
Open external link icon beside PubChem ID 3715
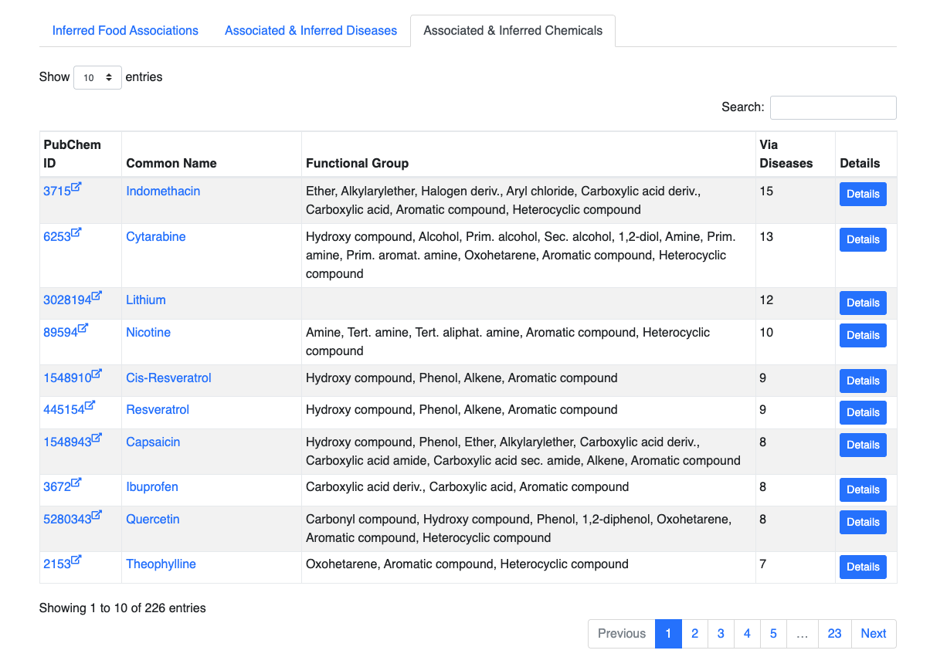[x=76, y=188]
